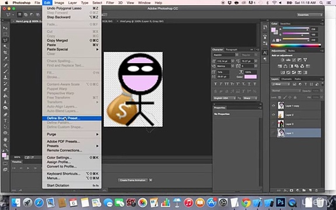Click the color spectrum ramp bar
The width and height of the screenshot is (336, 210).
pos(296,45)
